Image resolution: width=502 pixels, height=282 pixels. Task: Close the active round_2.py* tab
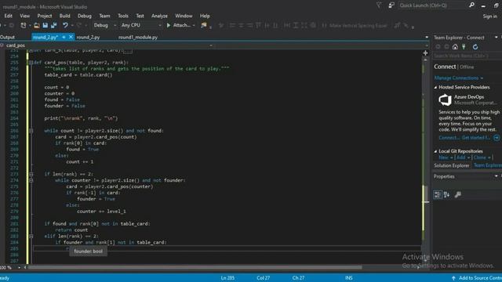coord(71,37)
